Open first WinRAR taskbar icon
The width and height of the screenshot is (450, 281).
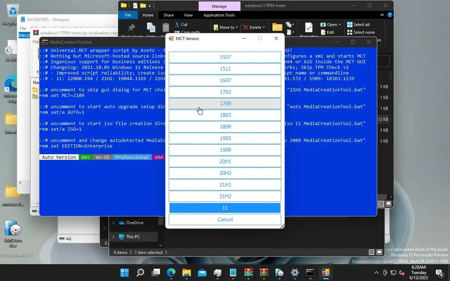(x=248, y=273)
